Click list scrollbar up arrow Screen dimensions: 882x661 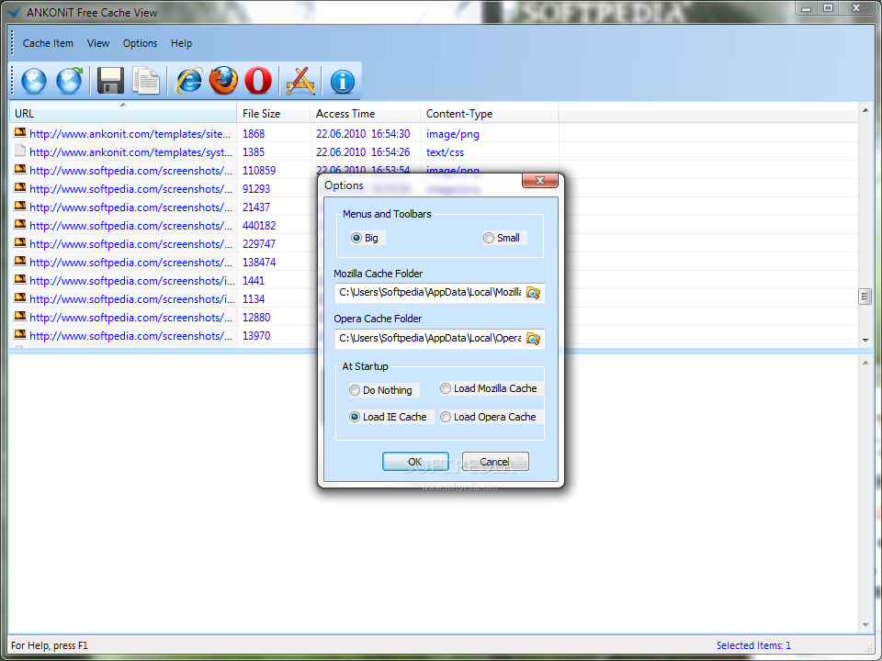pyautogui.click(x=865, y=111)
